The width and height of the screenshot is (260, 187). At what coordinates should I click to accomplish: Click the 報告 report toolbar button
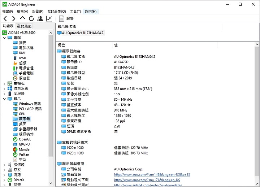[66, 18]
